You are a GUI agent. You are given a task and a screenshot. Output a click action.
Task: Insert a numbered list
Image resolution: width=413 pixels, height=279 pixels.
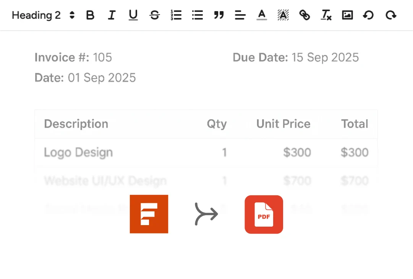coord(176,15)
